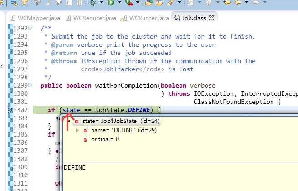This screenshot has height=191, width=298.
Task: Toggle Show Whitespace Characters pilcrow icon
Action: [x=79, y=2]
